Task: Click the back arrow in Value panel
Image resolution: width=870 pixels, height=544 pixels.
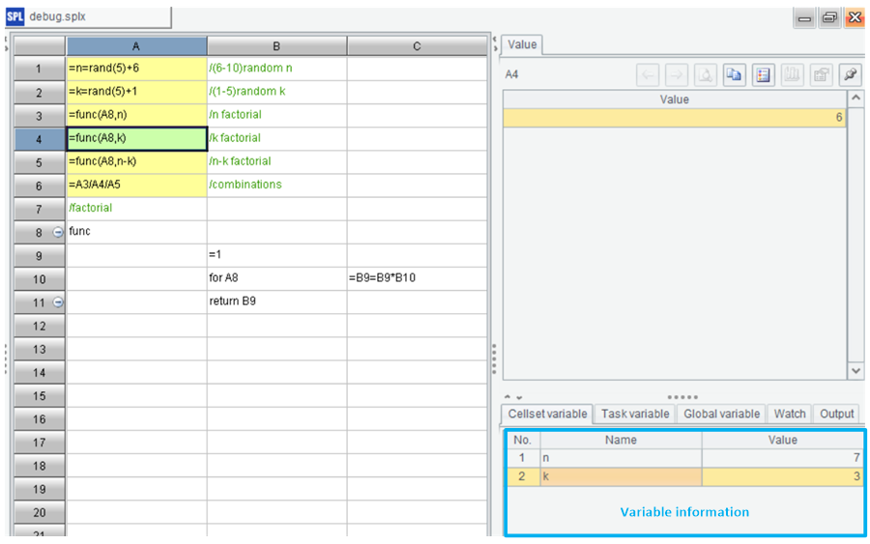Action: (x=648, y=74)
